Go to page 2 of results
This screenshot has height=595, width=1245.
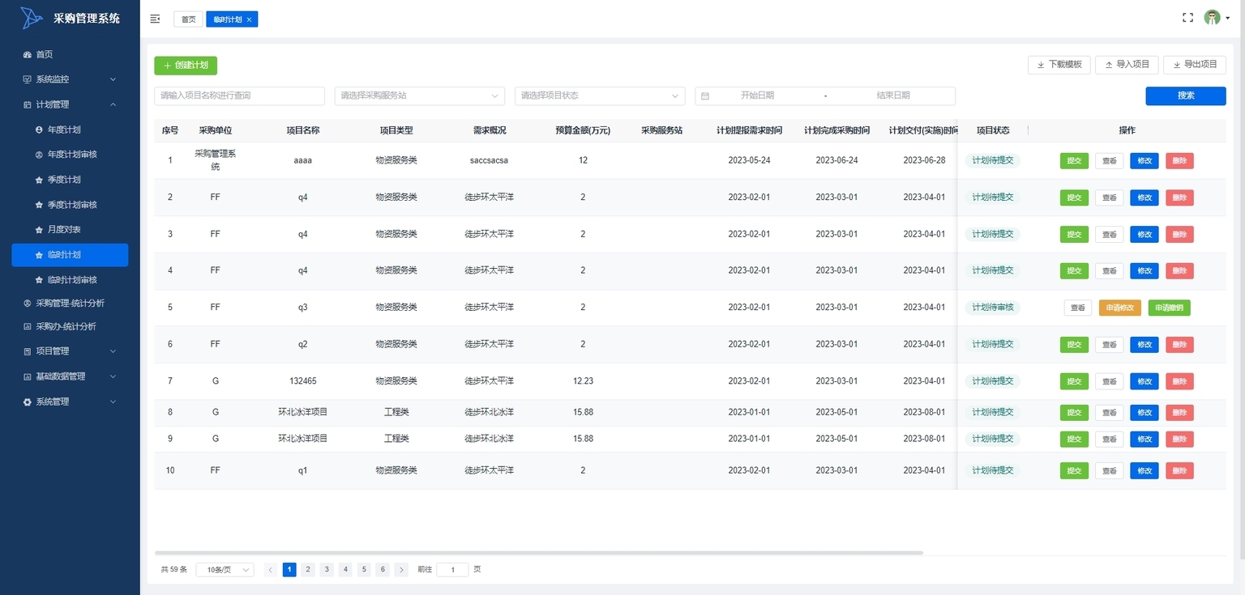tap(308, 570)
